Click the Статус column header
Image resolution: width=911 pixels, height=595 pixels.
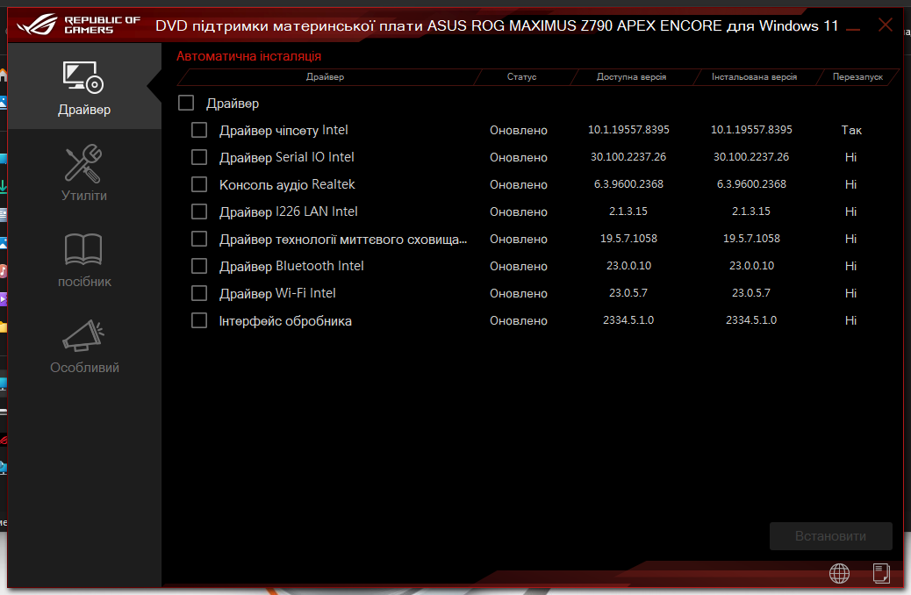(521, 77)
